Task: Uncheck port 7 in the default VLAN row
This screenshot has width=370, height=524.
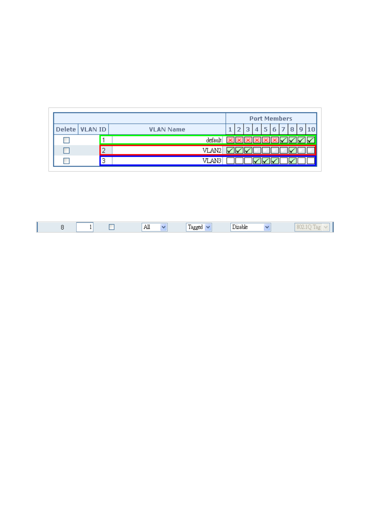Action: [x=284, y=140]
